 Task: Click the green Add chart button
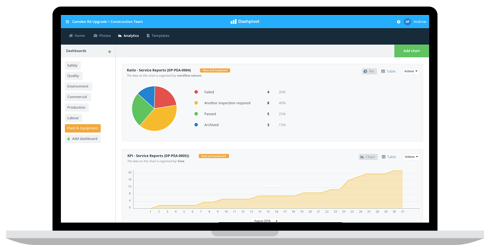(x=412, y=51)
